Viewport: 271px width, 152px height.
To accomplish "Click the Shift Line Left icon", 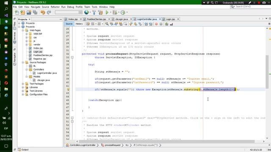I will (x=146, y=24).
